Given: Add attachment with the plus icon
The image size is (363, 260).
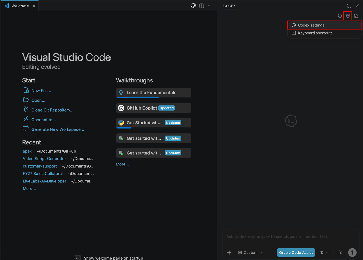Looking at the screenshot, I should [229, 253].
